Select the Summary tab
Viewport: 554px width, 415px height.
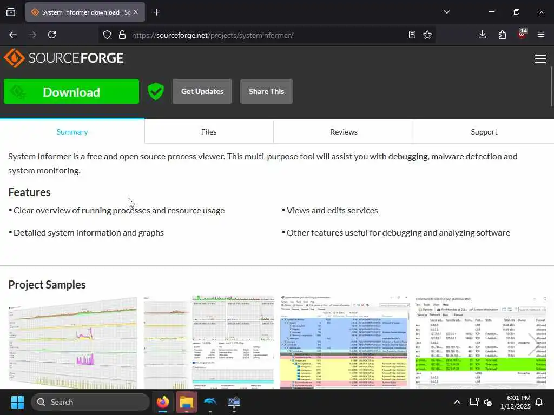pos(72,132)
